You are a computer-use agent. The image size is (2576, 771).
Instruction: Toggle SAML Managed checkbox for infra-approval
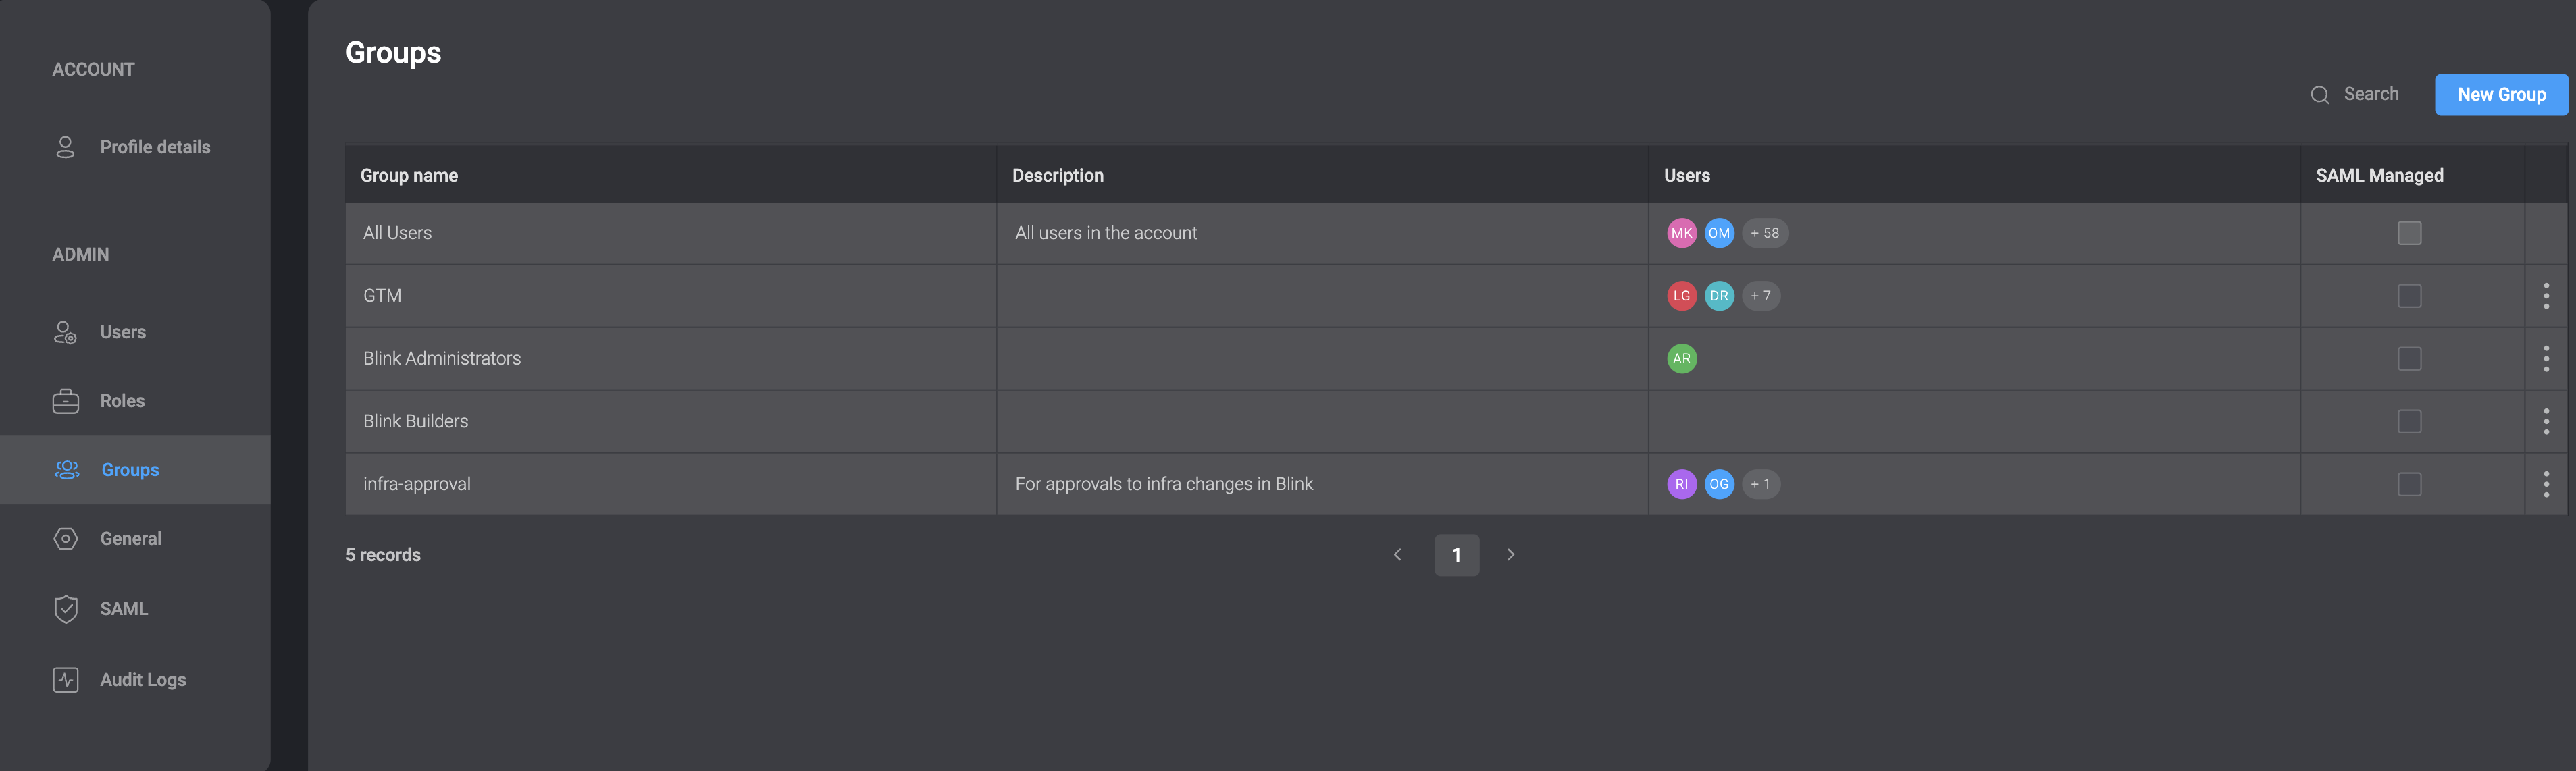pyautogui.click(x=2409, y=484)
